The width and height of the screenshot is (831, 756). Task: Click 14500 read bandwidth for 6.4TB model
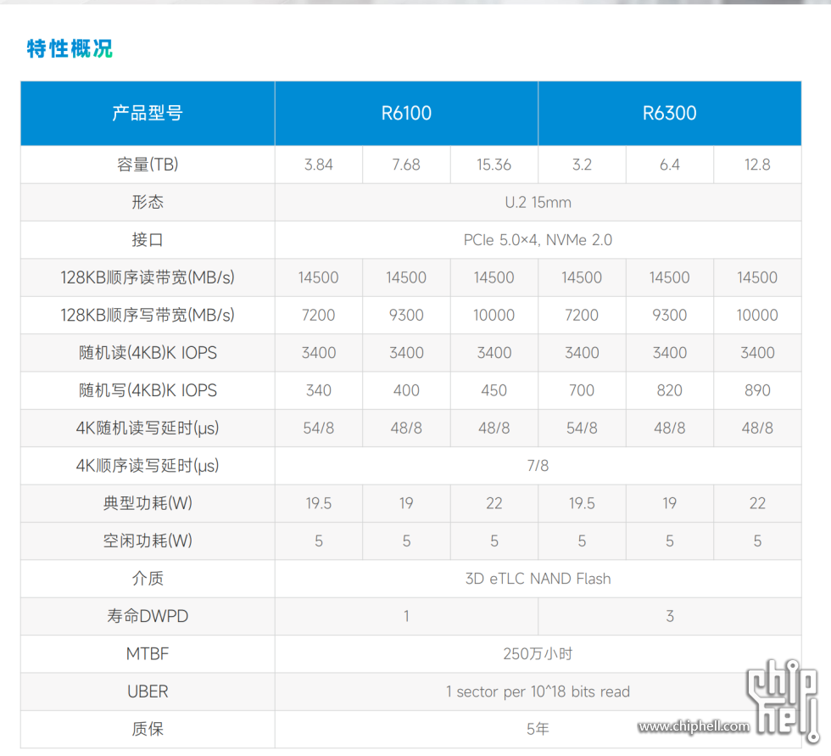[669, 277]
